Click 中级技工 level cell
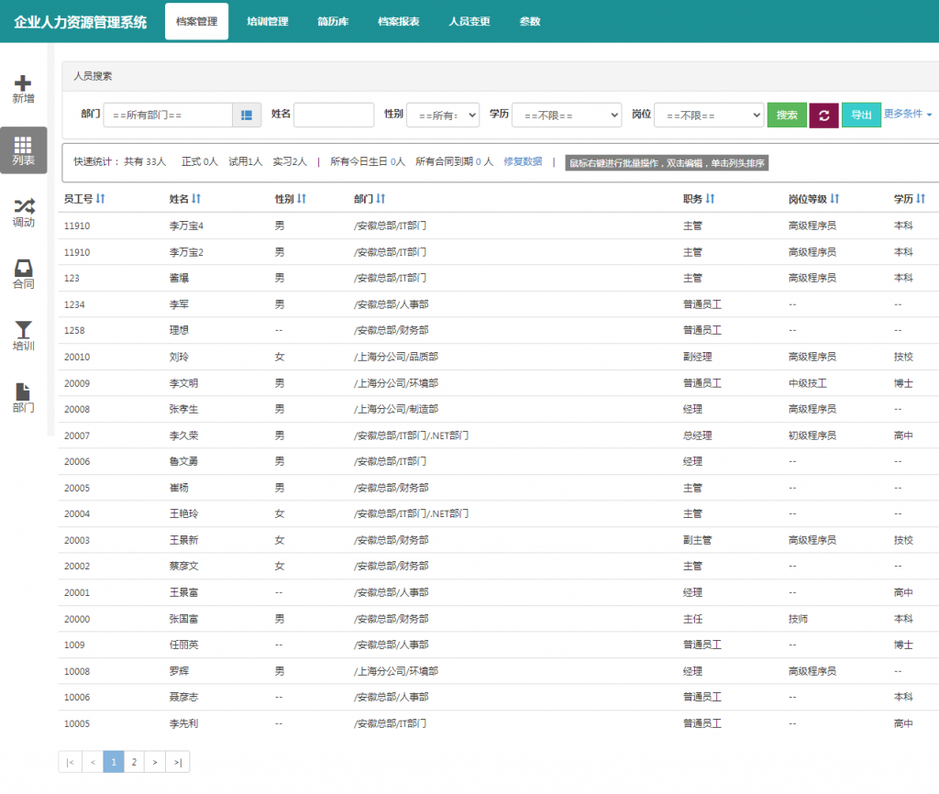Screen dimensions: 939x794 tap(808, 383)
